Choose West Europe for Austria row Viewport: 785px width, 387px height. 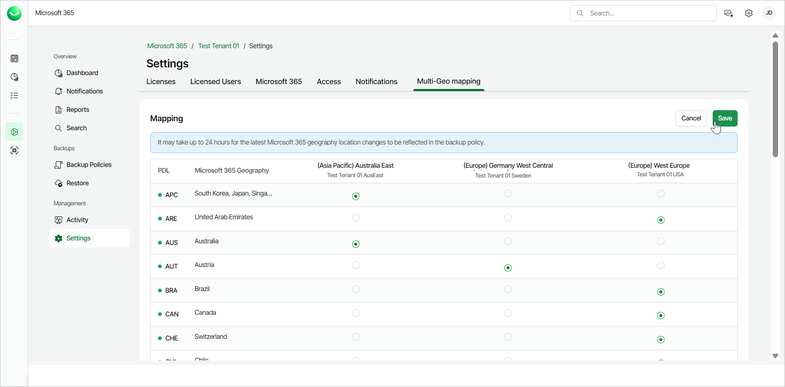click(x=660, y=266)
